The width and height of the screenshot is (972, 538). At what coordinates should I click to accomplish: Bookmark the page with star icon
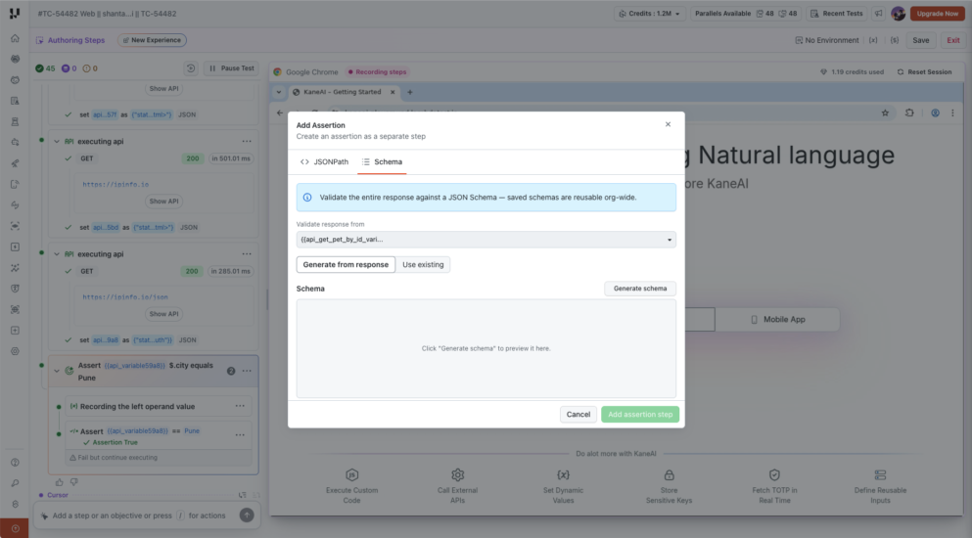pos(885,112)
